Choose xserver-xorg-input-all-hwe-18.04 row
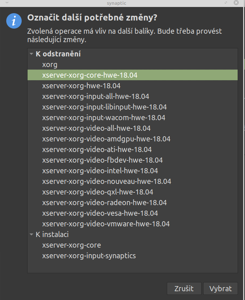Image resolution: width=245 pixels, height=300 pixels. pos(96,96)
